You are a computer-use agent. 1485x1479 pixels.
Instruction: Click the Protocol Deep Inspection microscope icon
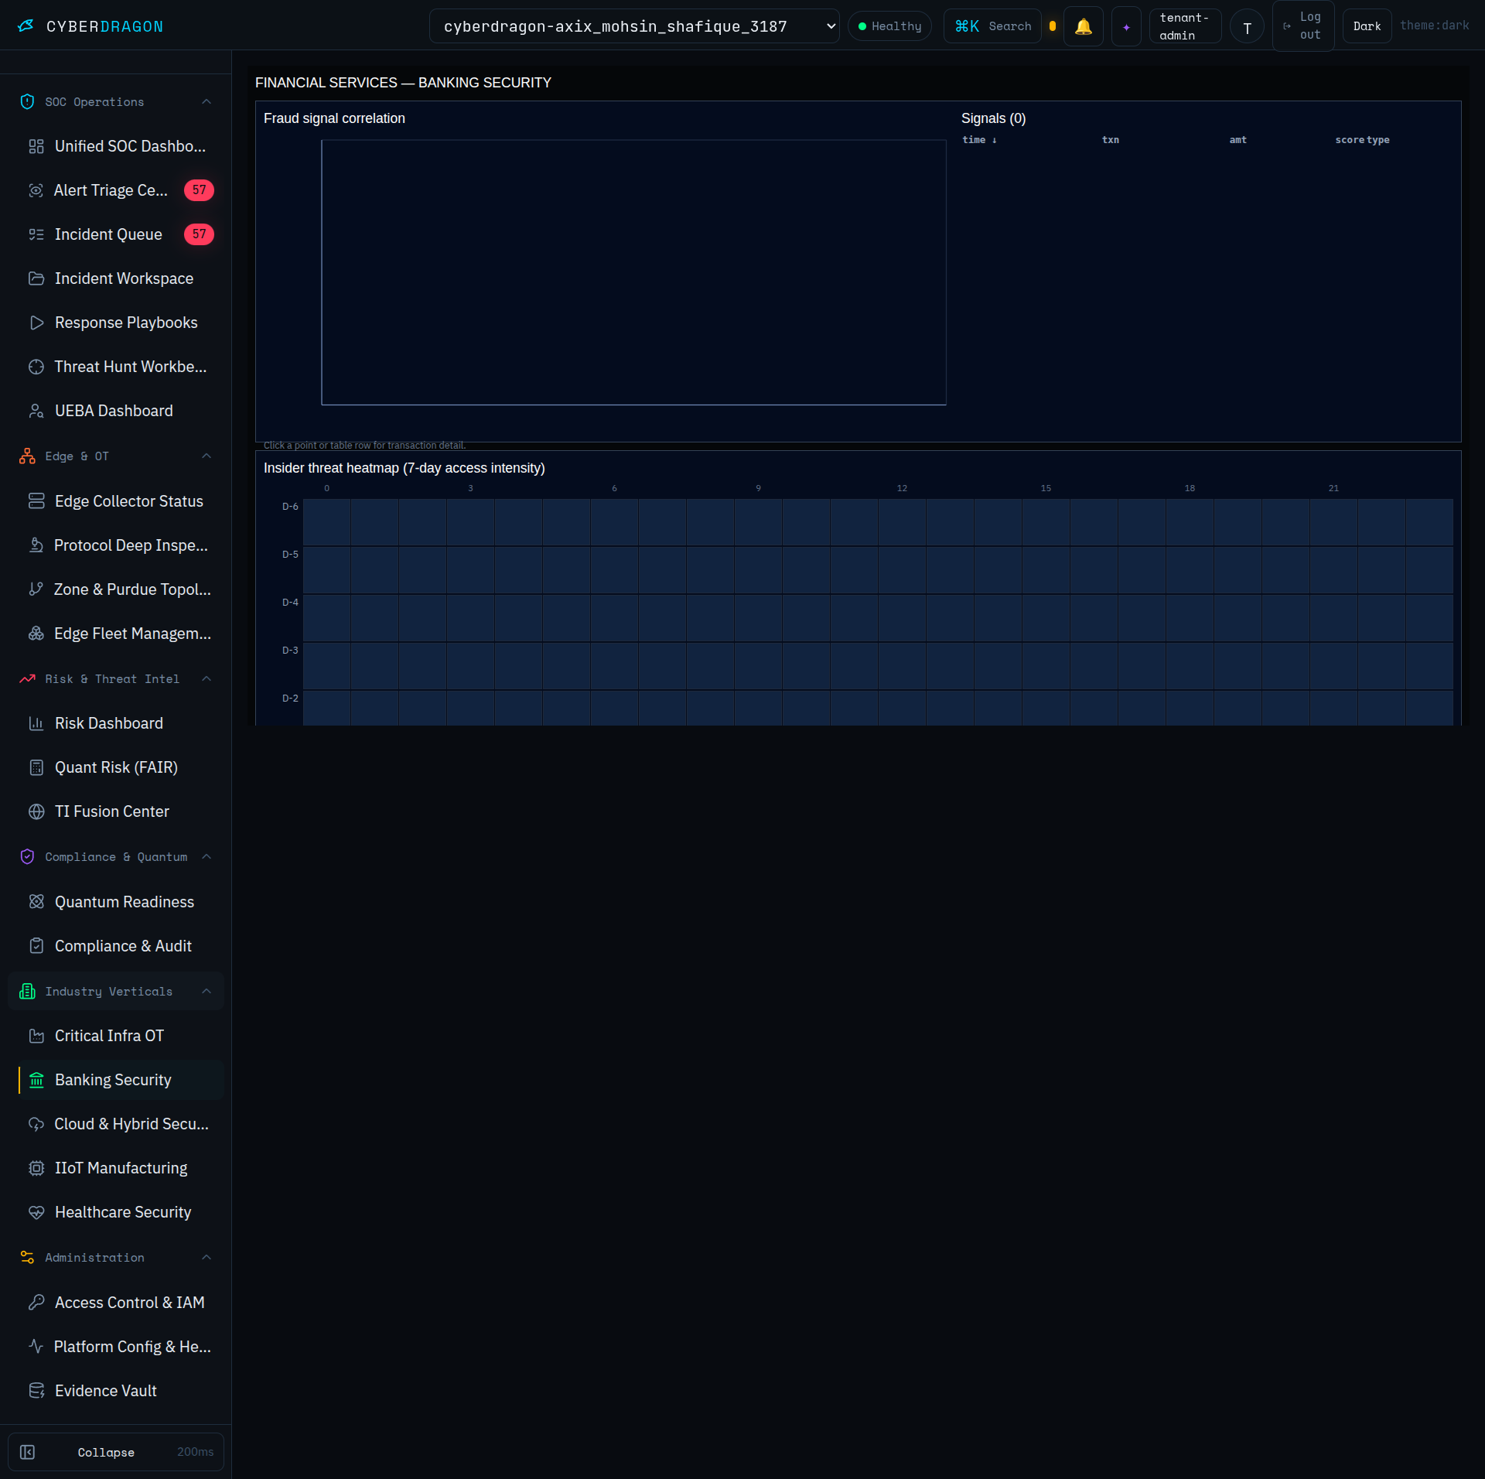[36, 545]
